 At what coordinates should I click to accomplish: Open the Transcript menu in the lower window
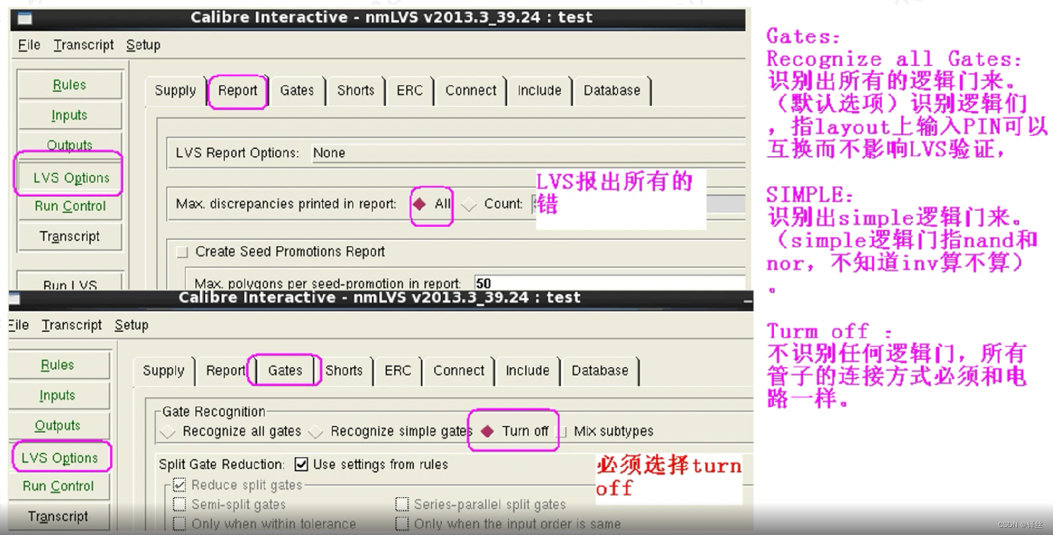click(x=72, y=325)
